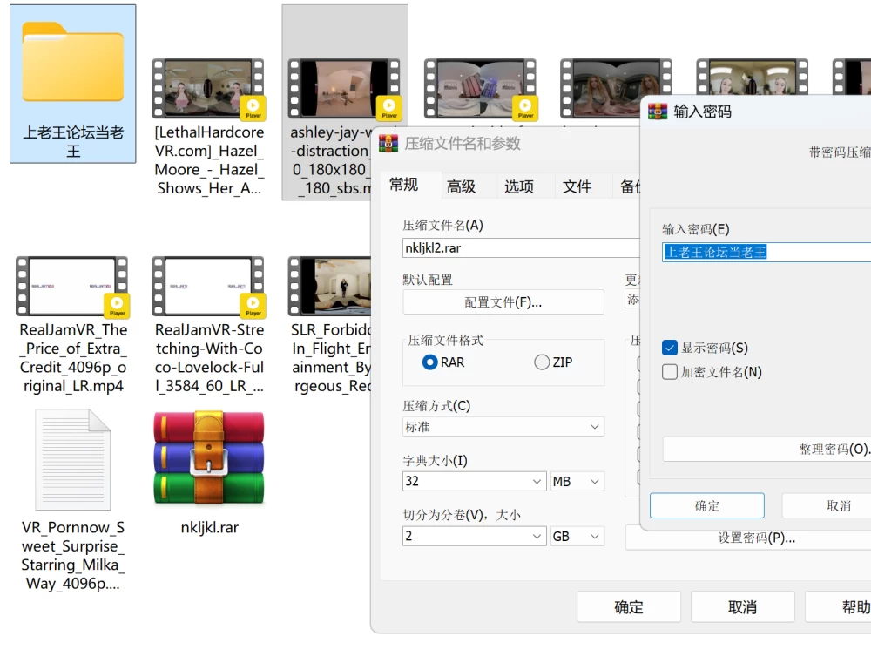871x670 pixels.
Task: Click the 输入密码(E) password field
Action: [766, 252]
